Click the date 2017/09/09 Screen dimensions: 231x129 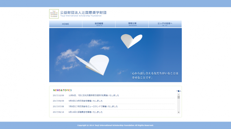[58, 101]
